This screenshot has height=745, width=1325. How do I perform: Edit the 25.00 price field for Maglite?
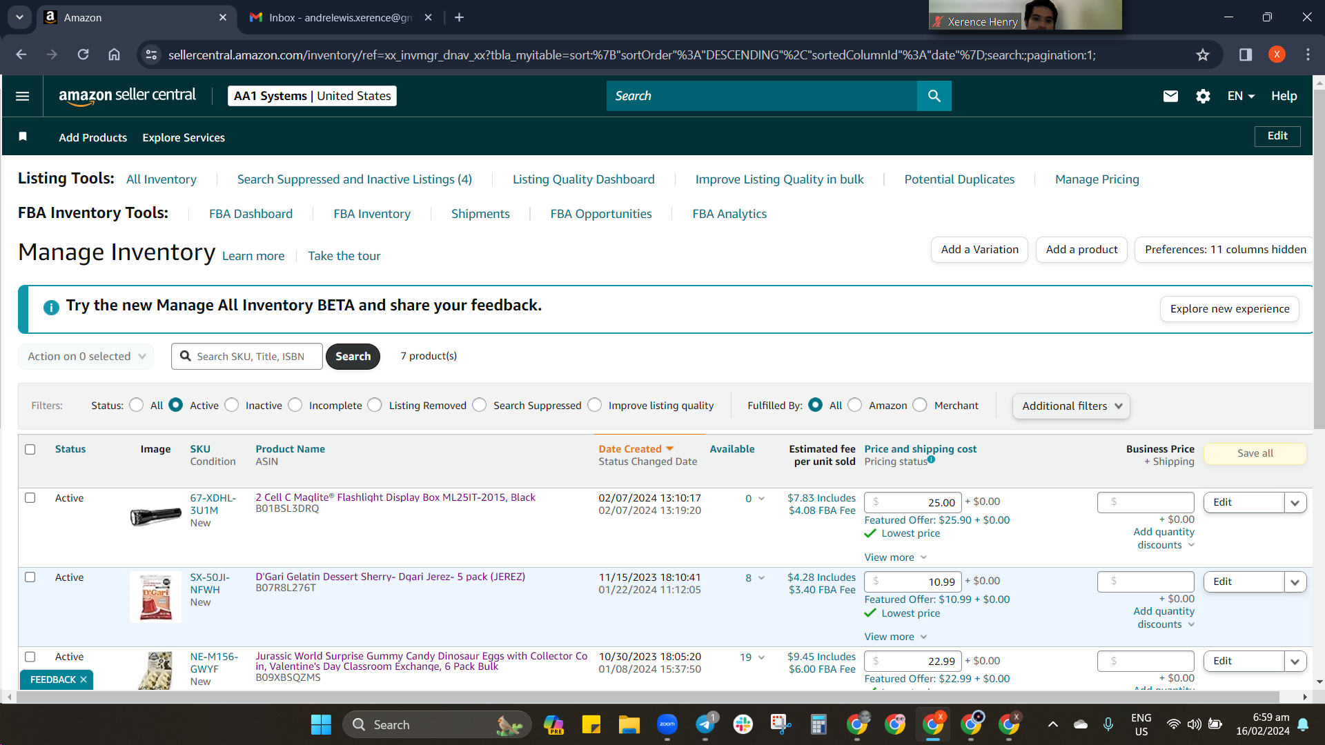coord(913,502)
